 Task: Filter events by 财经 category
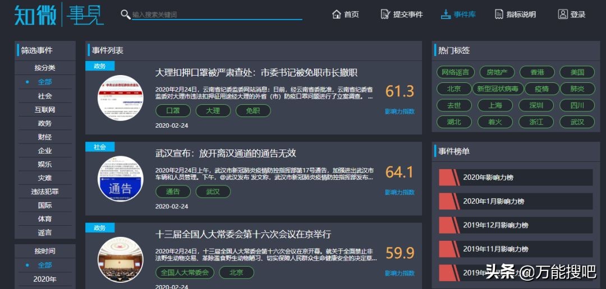(x=45, y=137)
